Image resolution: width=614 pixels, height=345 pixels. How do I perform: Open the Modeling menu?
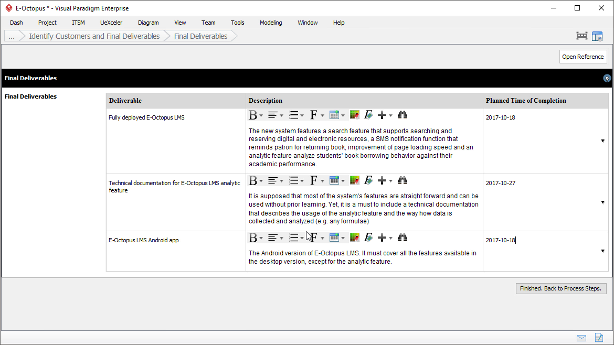(x=271, y=23)
